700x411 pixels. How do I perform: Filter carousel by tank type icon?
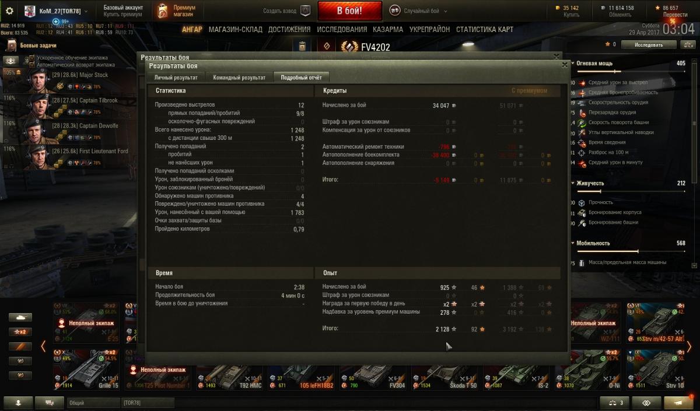point(19,317)
